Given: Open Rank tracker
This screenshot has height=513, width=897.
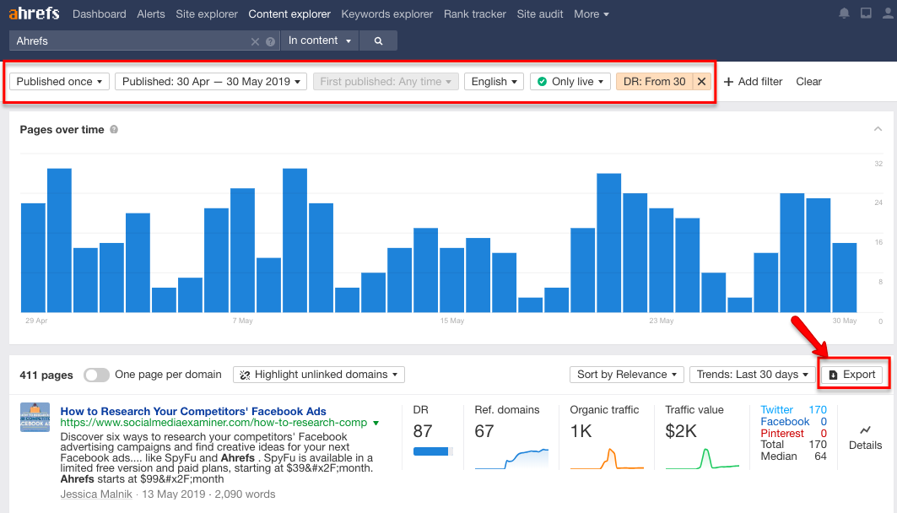Looking at the screenshot, I should coord(475,13).
